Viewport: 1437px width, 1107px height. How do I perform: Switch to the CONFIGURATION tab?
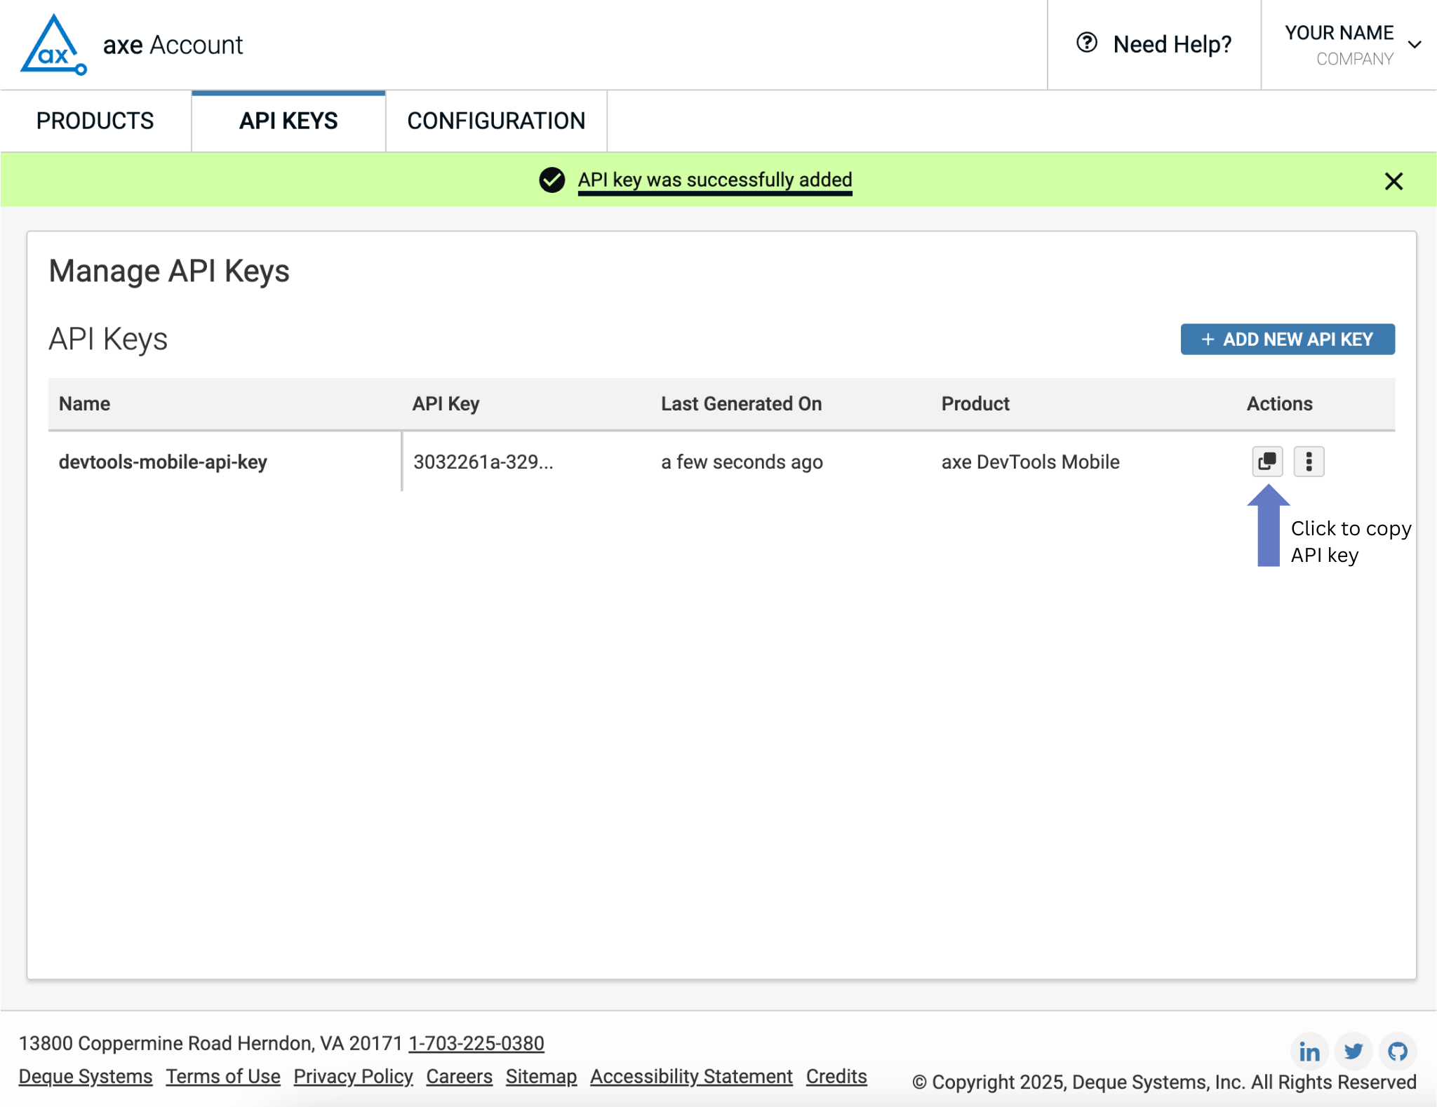496,121
